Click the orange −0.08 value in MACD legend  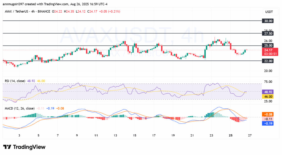[x=60, y=108]
